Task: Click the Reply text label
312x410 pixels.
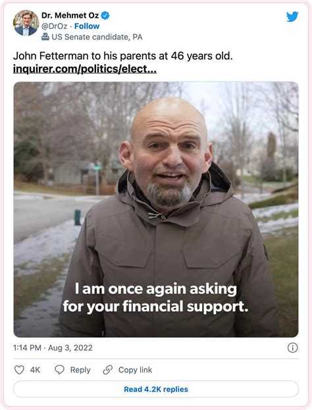Action: [x=80, y=370]
